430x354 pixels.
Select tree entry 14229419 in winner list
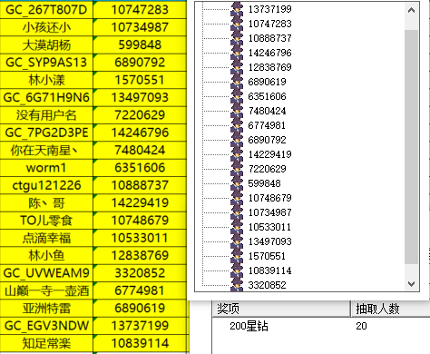pos(269,154)
